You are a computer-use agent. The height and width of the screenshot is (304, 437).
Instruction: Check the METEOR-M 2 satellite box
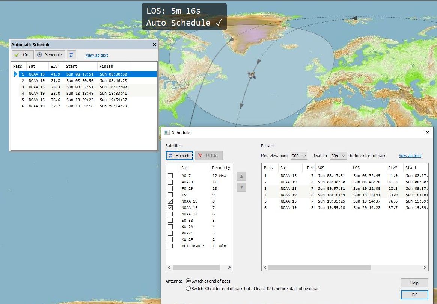click(x=170, y=246)
